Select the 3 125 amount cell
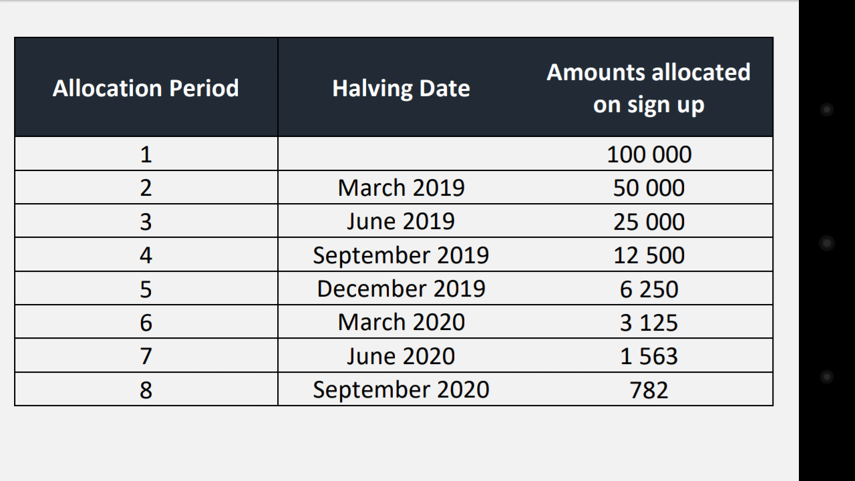The image size is (855, 481). (x=649, y=323)
